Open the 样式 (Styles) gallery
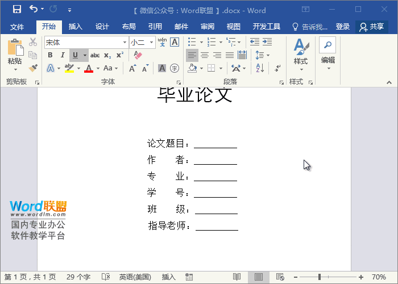This screenshot has width=398, height=284. [x=301, y=55]
